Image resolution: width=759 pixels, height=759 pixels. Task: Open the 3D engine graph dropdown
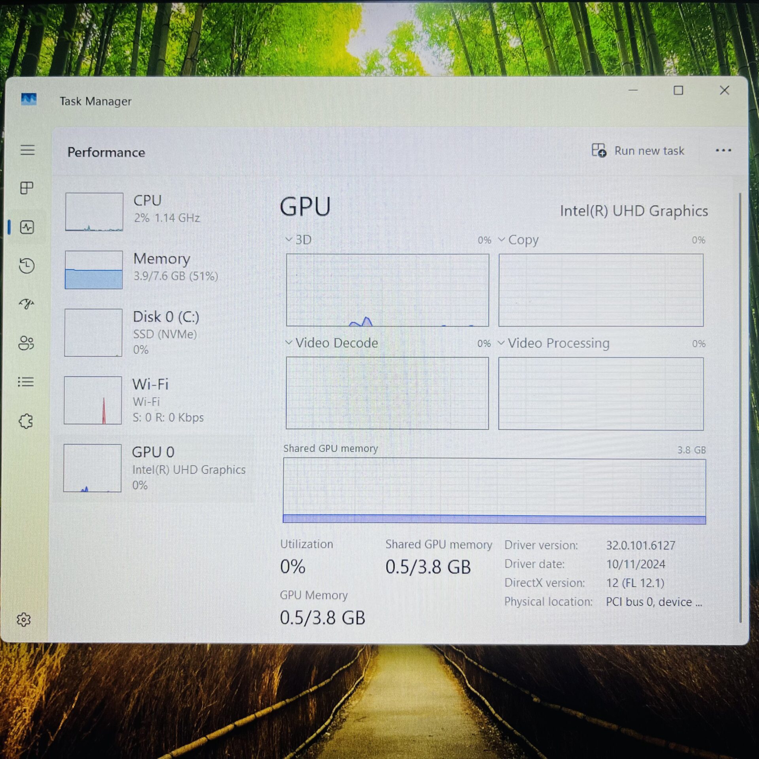point(289,239)
